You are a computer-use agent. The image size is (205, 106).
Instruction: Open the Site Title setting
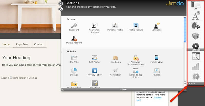tap(74, 59)
